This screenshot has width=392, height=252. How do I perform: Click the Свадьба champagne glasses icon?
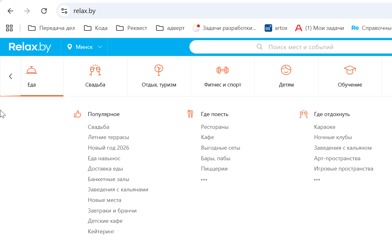coord(95,70)
